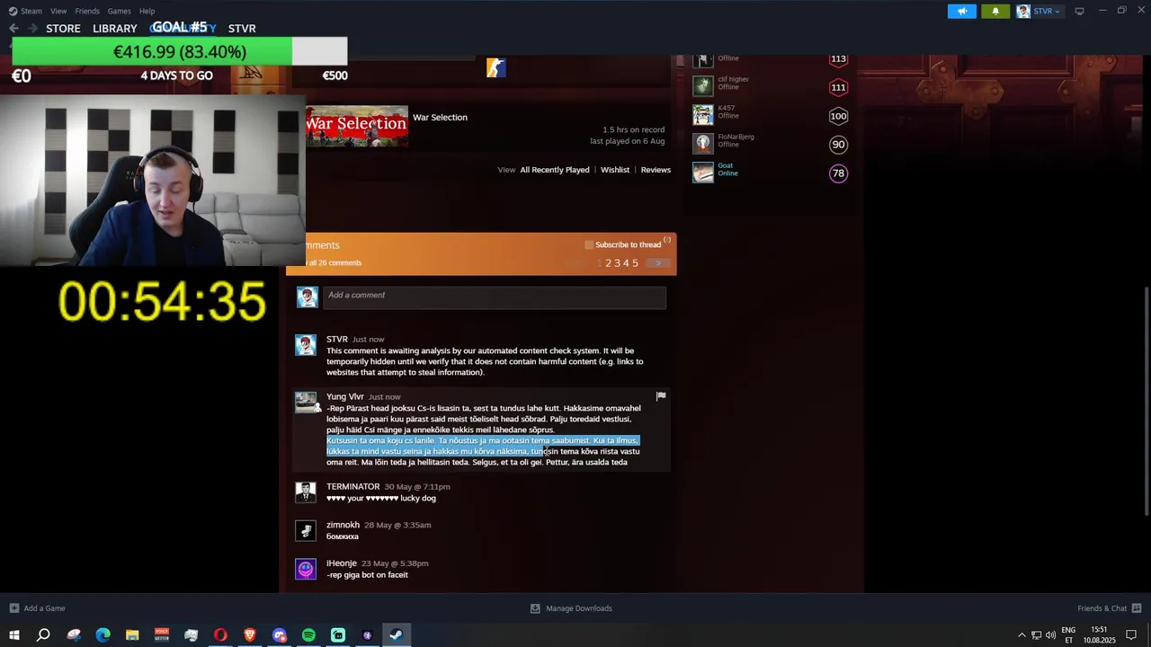Open Spotify from taskbar
The image size is (1151, 647).
(x=308, y=635)
